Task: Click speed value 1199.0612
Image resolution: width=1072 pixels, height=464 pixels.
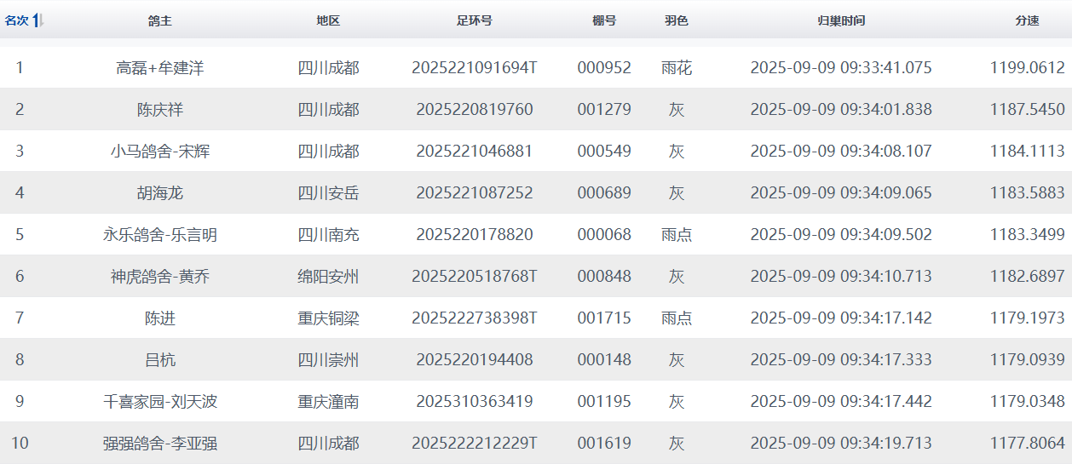Action: (x=1027, y=68)
